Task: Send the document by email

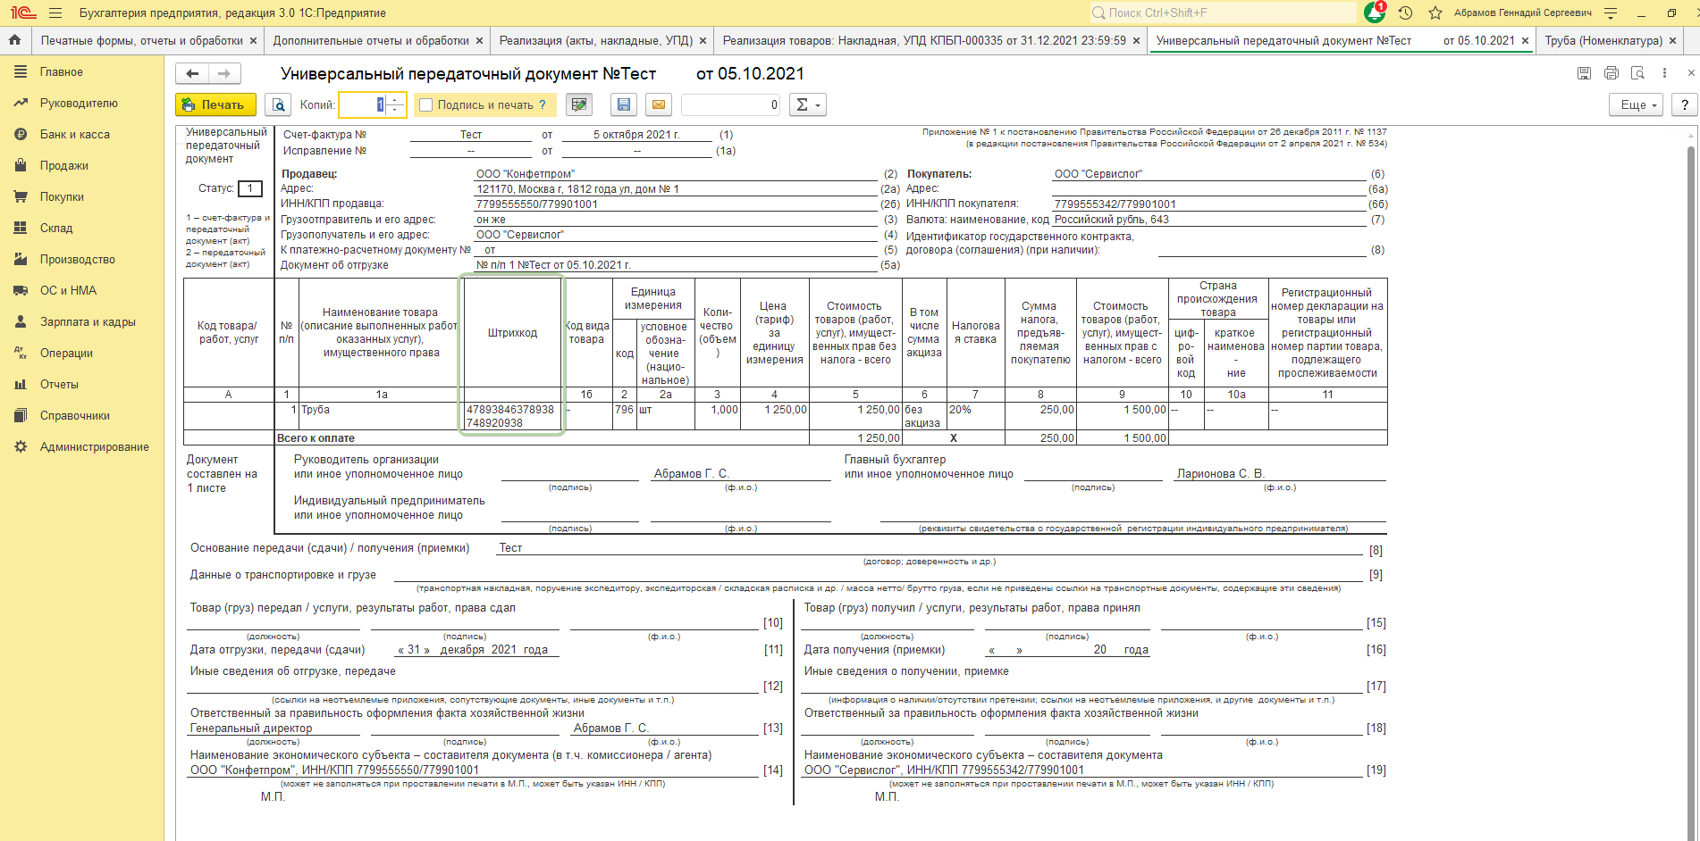Action: click(x=659, y=104)
